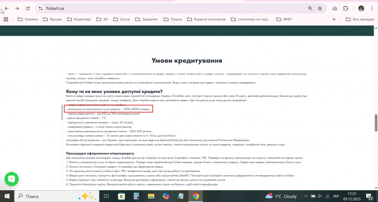The image size is (378, 202).
Task: Open the Відгуки bookmarks folder
Action: (x=52, y=19)
